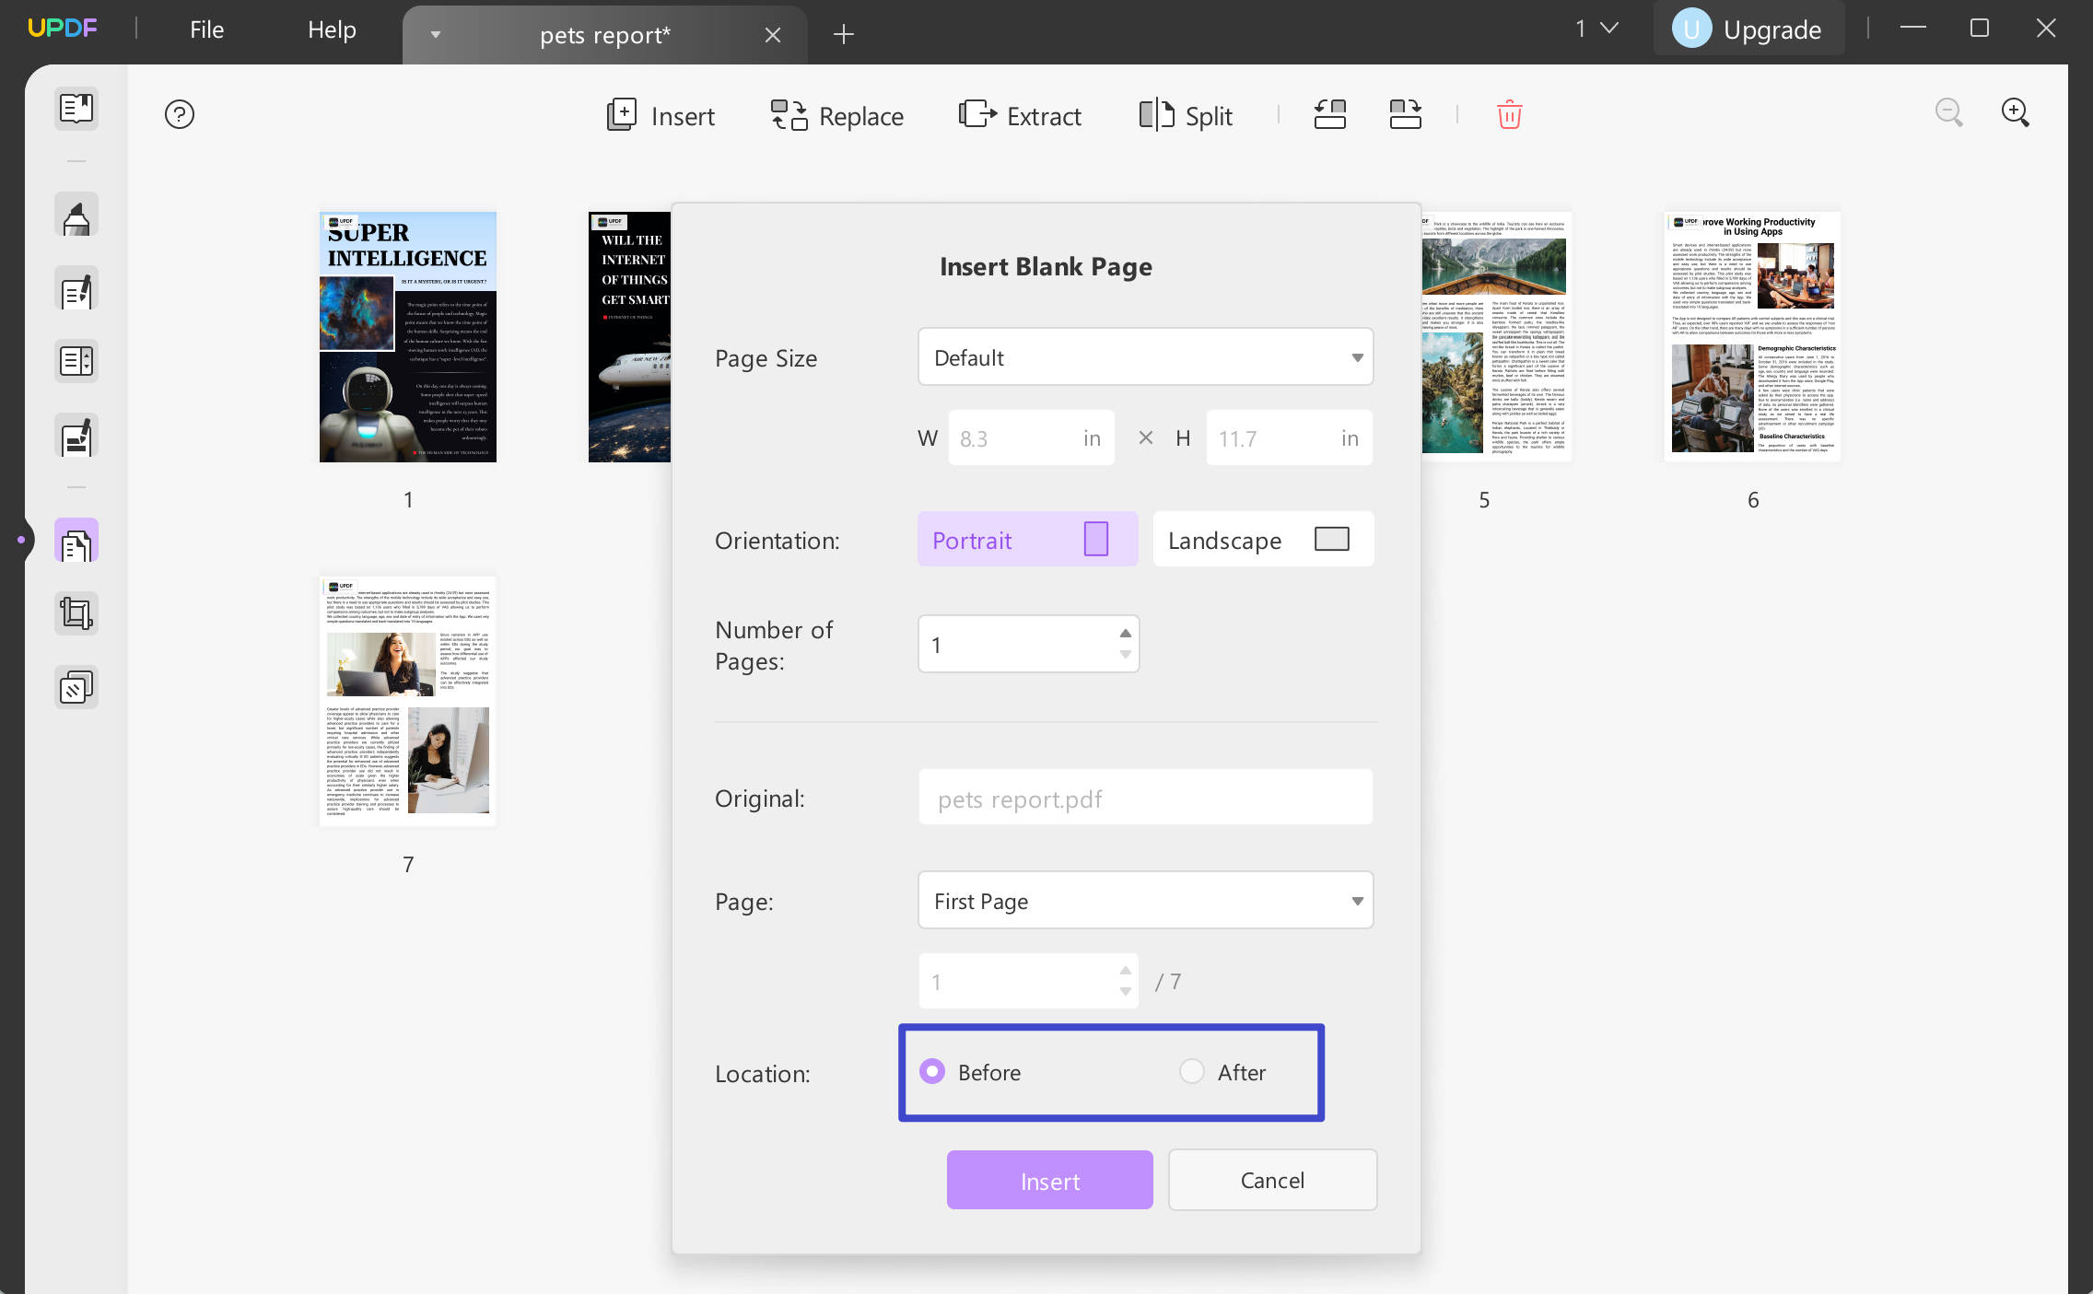The height and width of the screenshot is (1294, 2093).
Task: Open the File menu
Action: tap(205, 29)
